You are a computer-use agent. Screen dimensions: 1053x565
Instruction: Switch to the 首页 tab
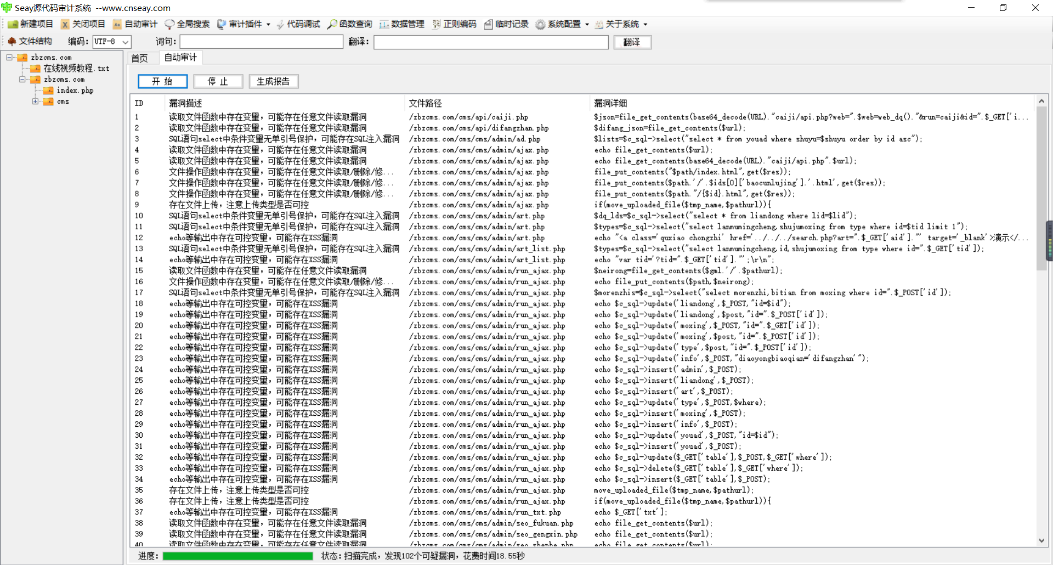139,58
